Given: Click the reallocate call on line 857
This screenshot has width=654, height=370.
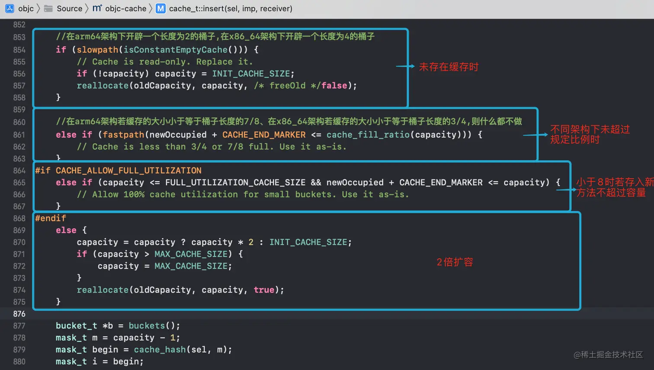Looking at the screenshot, I should point(103,86).
